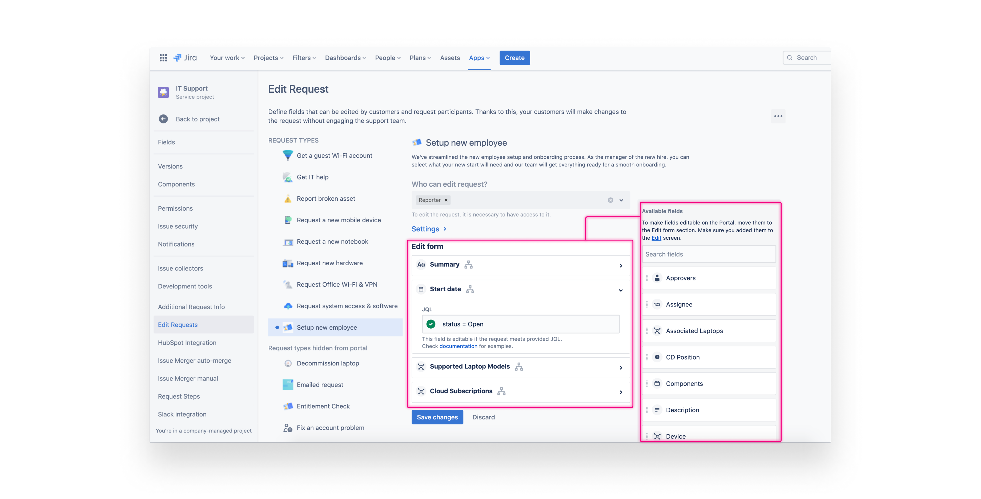This screenshot has width=981, height=499.
Task: Select the Request new hardware request type
Action: 329,263
